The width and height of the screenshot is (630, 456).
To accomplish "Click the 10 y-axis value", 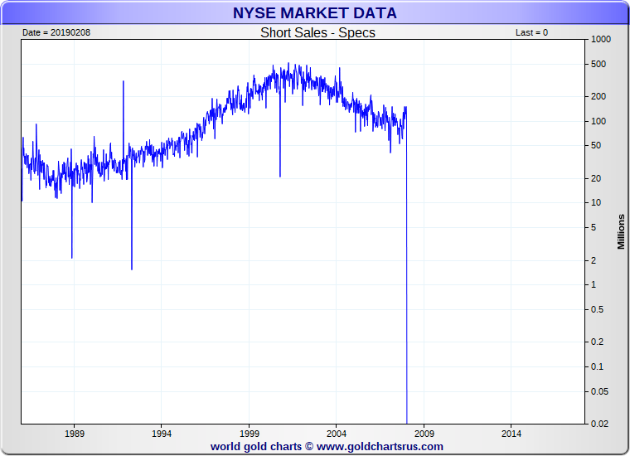I will [x=596, y=202].
